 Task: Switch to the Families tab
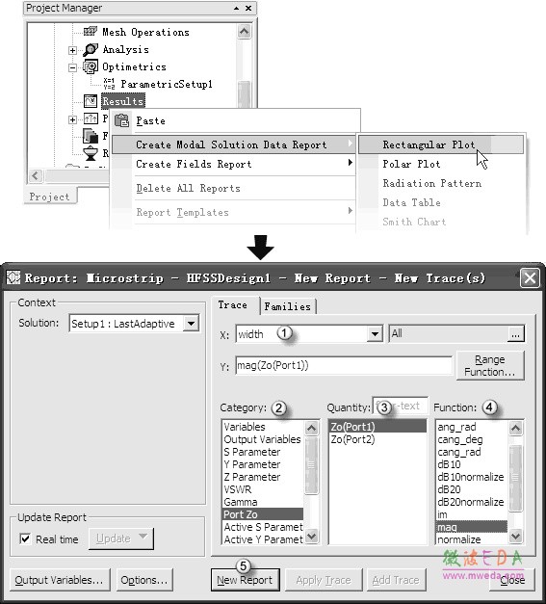coord(288,306)
